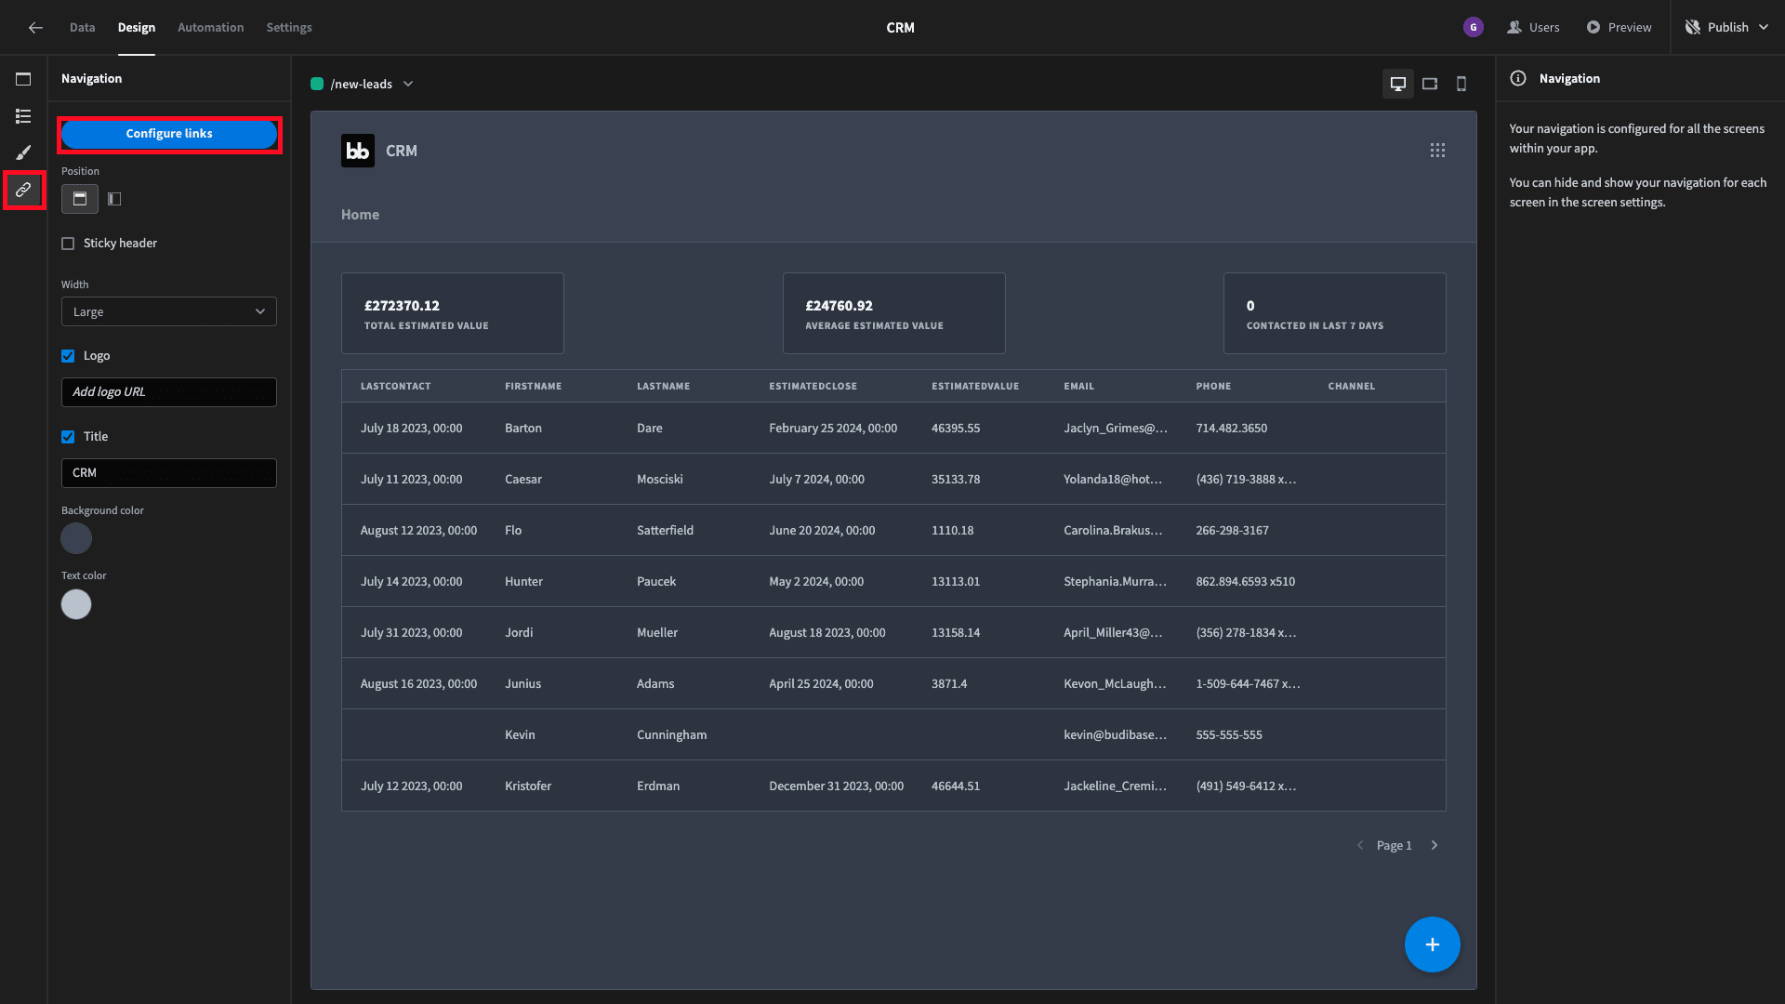
Task: Click the back arrow icon
Action: pos(35,28)
